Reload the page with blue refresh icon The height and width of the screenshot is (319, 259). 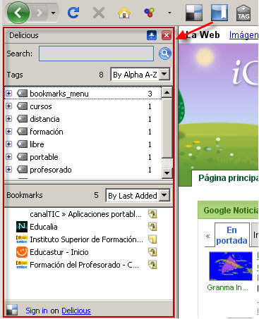[73, 13]
